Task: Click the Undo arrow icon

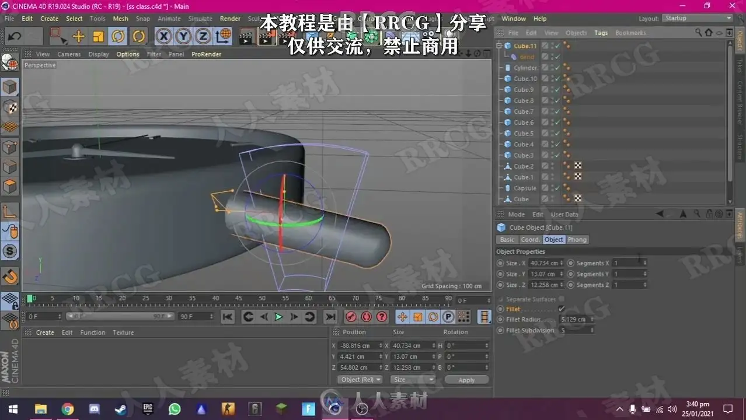Action: pyautogui.click(x=15, y=36)
